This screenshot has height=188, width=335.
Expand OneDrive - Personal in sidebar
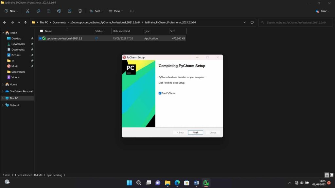[x=2, y=91]
